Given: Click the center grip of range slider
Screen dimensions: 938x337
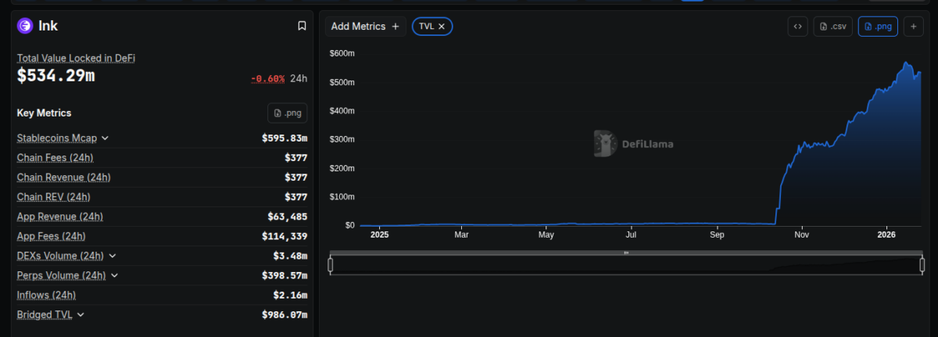Looking at the screenshot, I should (x=626, y=253).
